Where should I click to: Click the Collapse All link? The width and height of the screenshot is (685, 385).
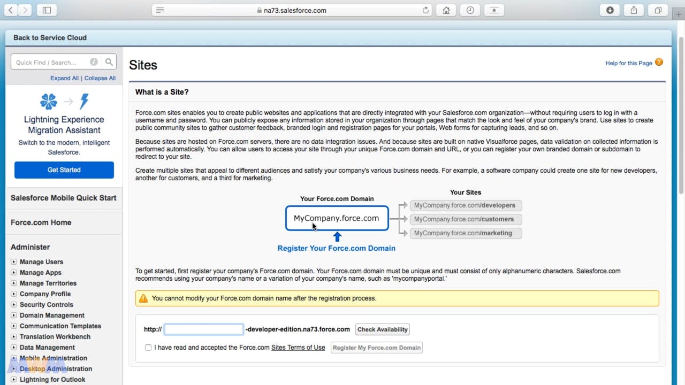coord(100,78)
